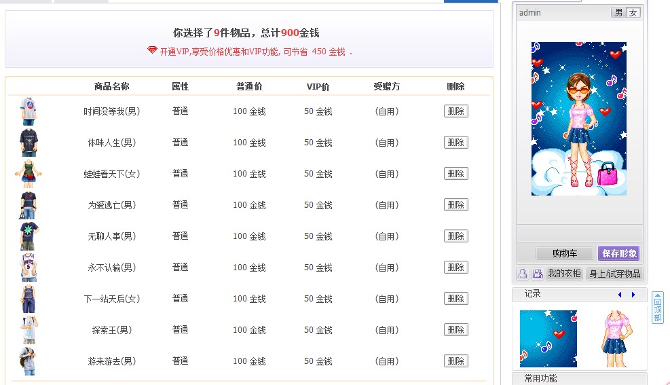
Task: Open the 身上/试穿物品 tab
Action: click(x=614, y=274)
